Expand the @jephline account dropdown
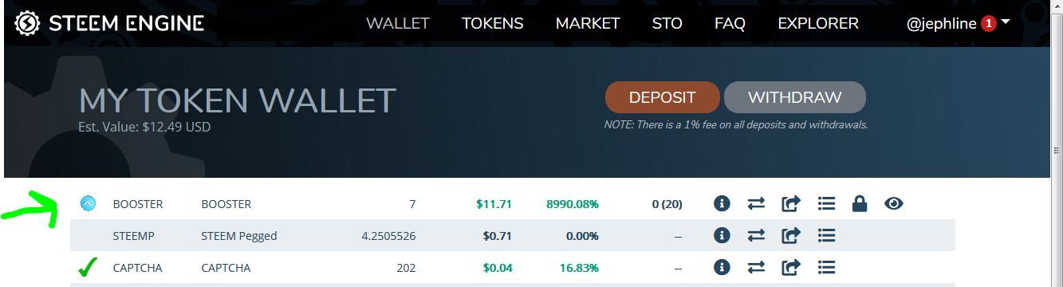 coord(958,23)
